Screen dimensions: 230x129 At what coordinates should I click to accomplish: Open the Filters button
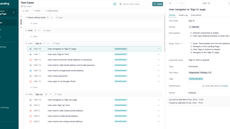(x=37, y=11)
